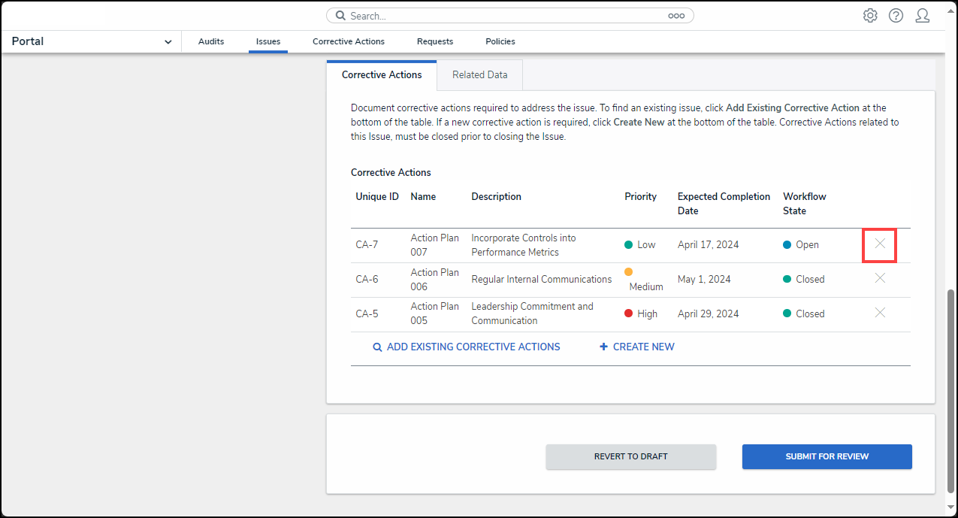Open the help question mark icon
The width and height of the screenshot is (958, 518).
pyautogui.click(x=896, y=16)
